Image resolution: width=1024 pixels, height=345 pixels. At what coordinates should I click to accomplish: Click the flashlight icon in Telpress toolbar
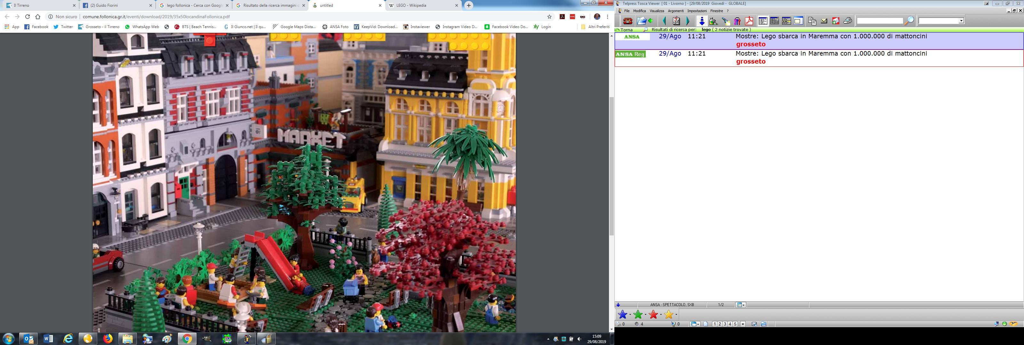pyautogui.click(x=725, y=21)
